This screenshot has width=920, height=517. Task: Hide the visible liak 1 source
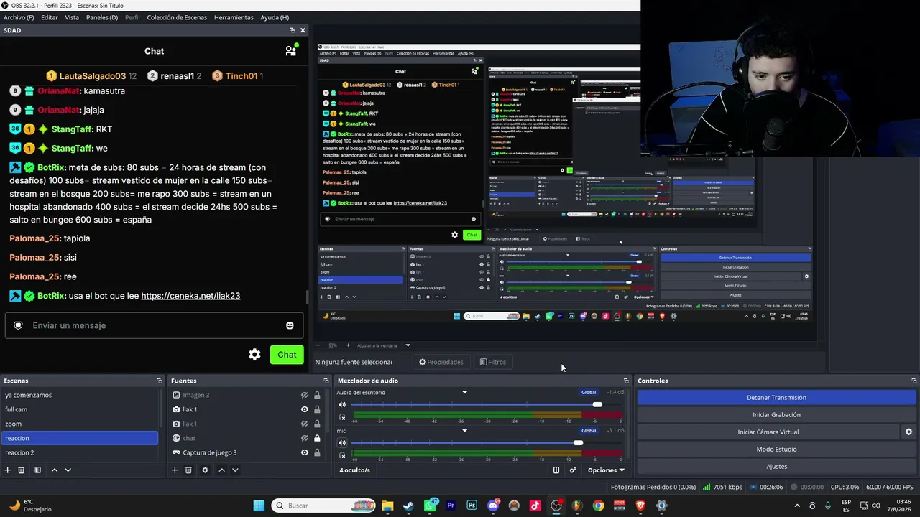coord(305,409)
